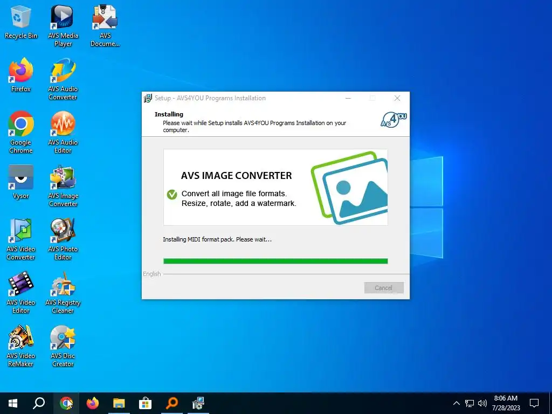Open the orange magnifier taskbar app

pos(172,403)
